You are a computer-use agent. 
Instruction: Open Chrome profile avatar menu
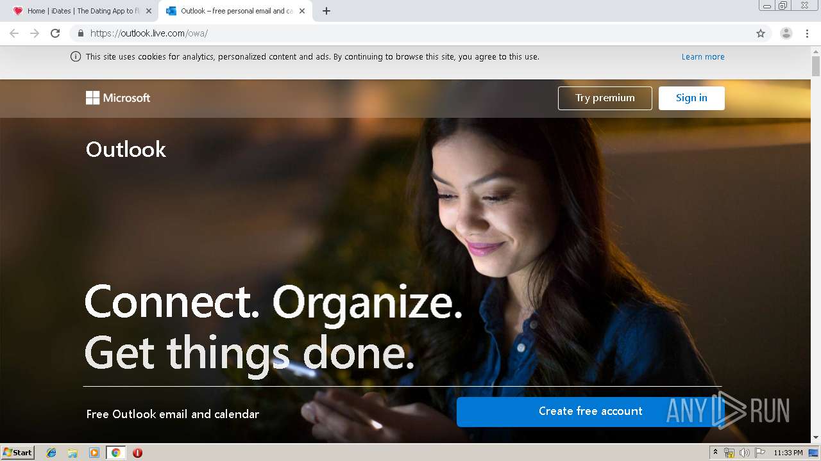786,33
